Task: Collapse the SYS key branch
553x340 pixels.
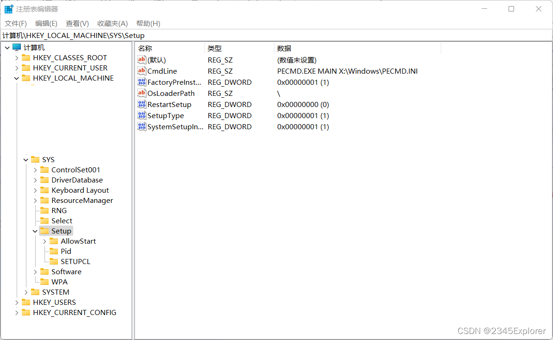Action: coord(26,159)
